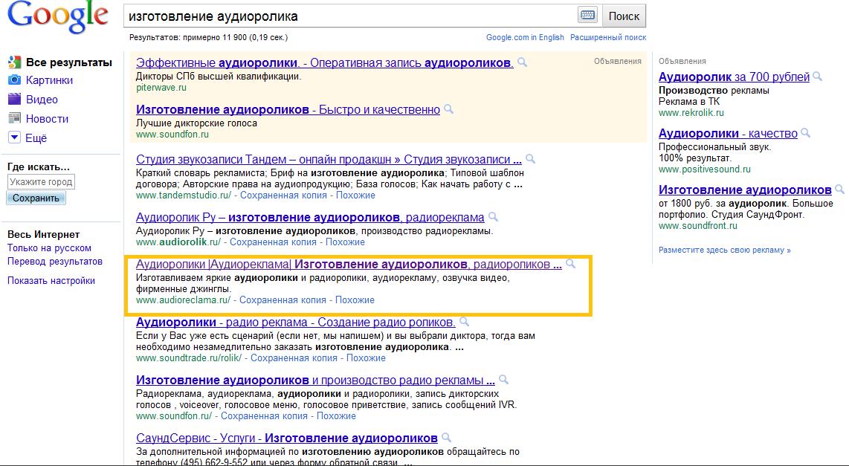The height and width of the screenshot is (466, 849).
Task: Open Похожие for soundtrade.ru result
Action: tap(366, 357)
